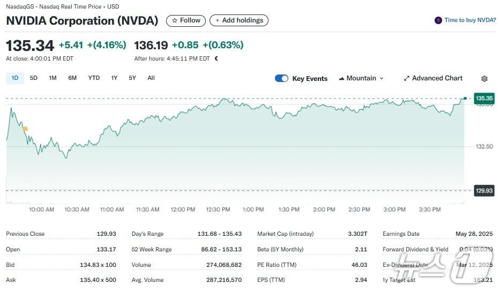Open the Time to buy NVDA link
This screenshot has height=291, width=500.
click(x=469, y=20)
